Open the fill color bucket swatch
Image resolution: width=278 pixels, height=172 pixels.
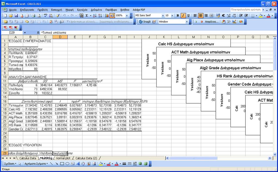coord(261,16)
